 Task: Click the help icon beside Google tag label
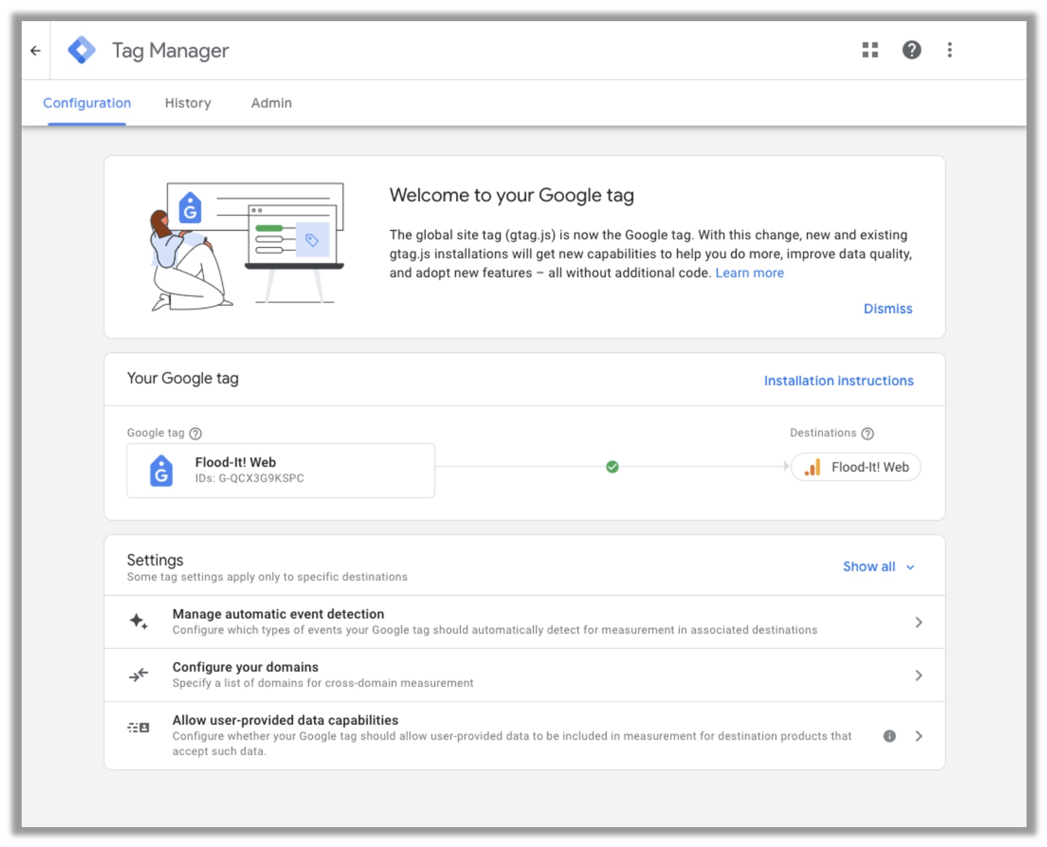[195, 433]
